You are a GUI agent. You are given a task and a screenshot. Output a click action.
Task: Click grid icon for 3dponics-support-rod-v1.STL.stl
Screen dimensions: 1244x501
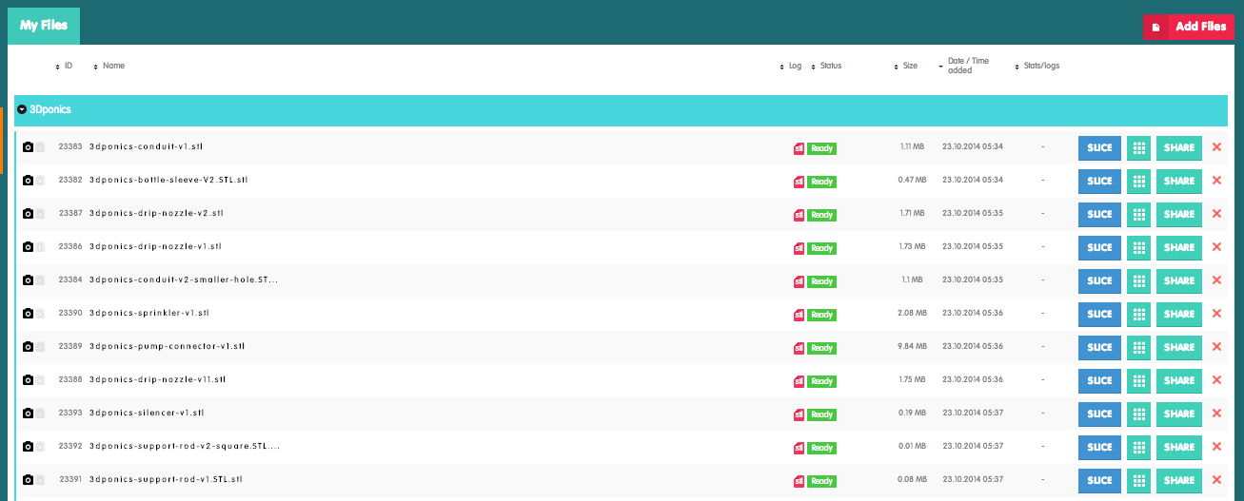click(1138, 481)
